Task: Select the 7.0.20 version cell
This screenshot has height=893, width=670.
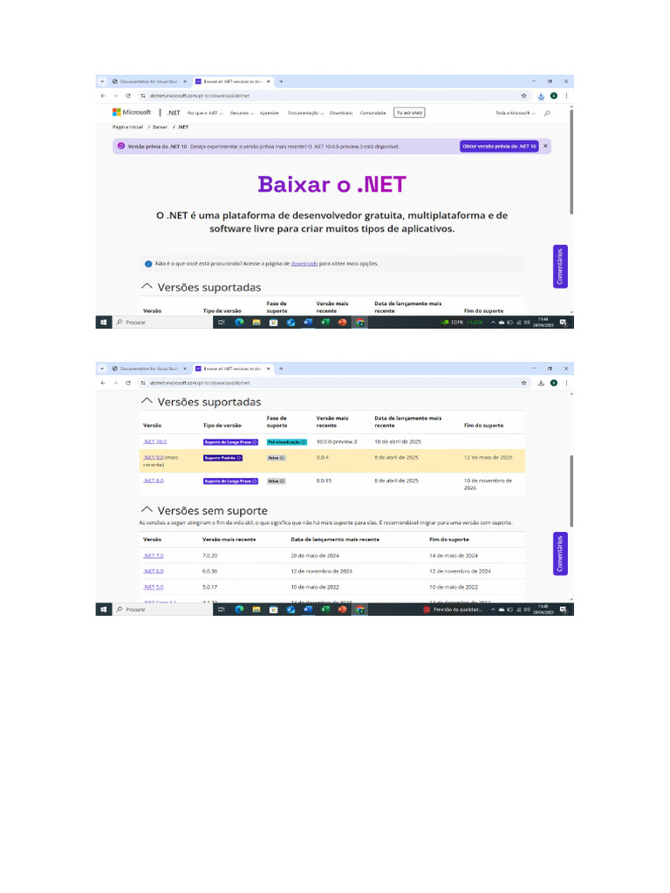Action: click(209, 556)
